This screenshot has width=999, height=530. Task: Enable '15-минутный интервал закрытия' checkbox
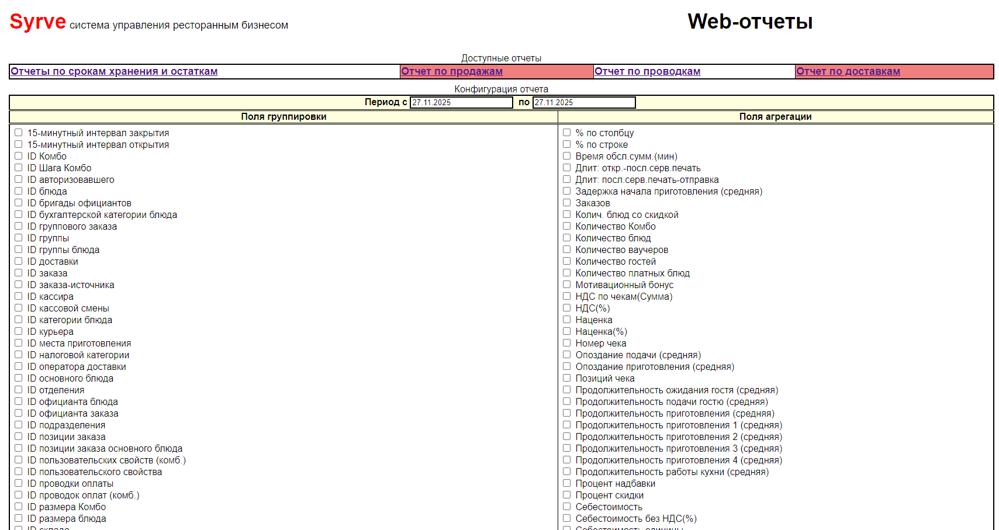click(x=19, y=133)
